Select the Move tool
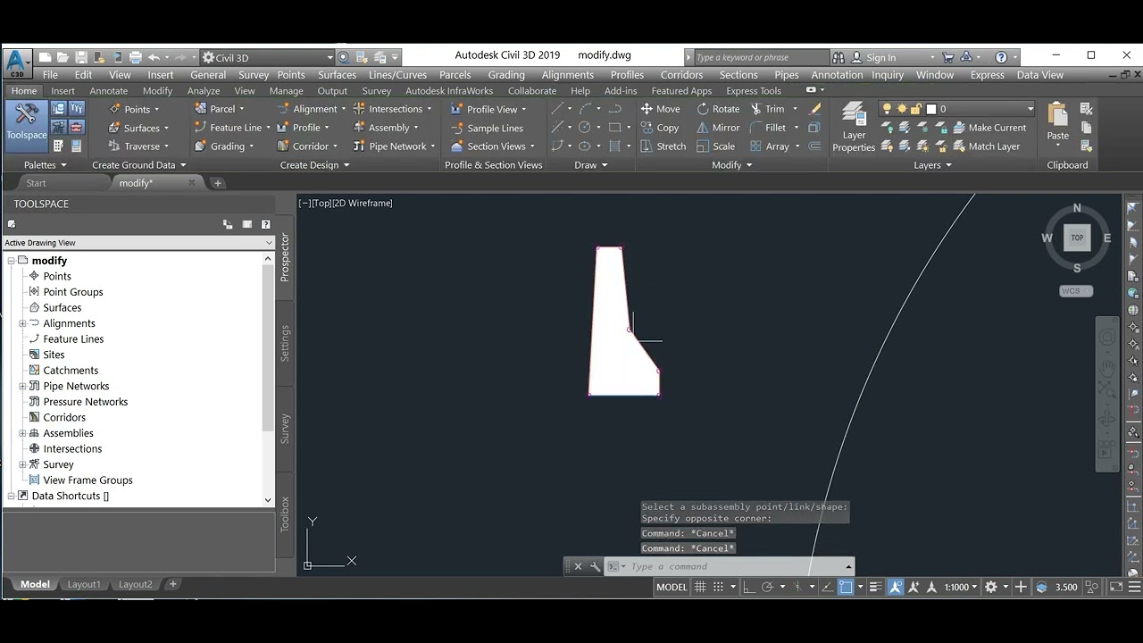The height and width of the screenshot is (643, 1143). point(660,109)
